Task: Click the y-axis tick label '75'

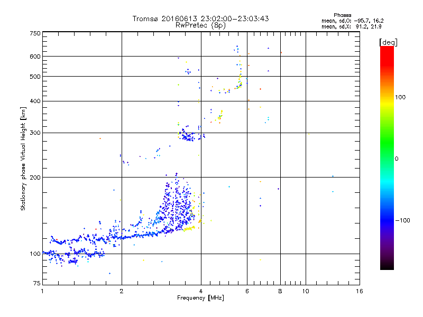Action: tap(37, 283)
